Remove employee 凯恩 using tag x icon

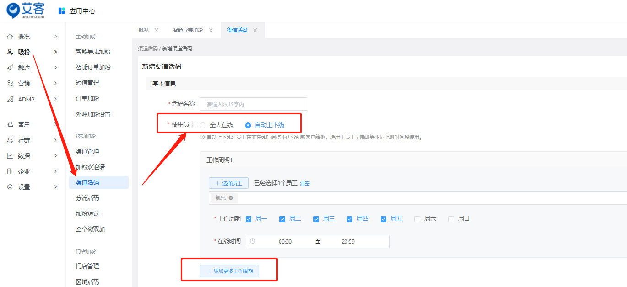tap(231, 198)
